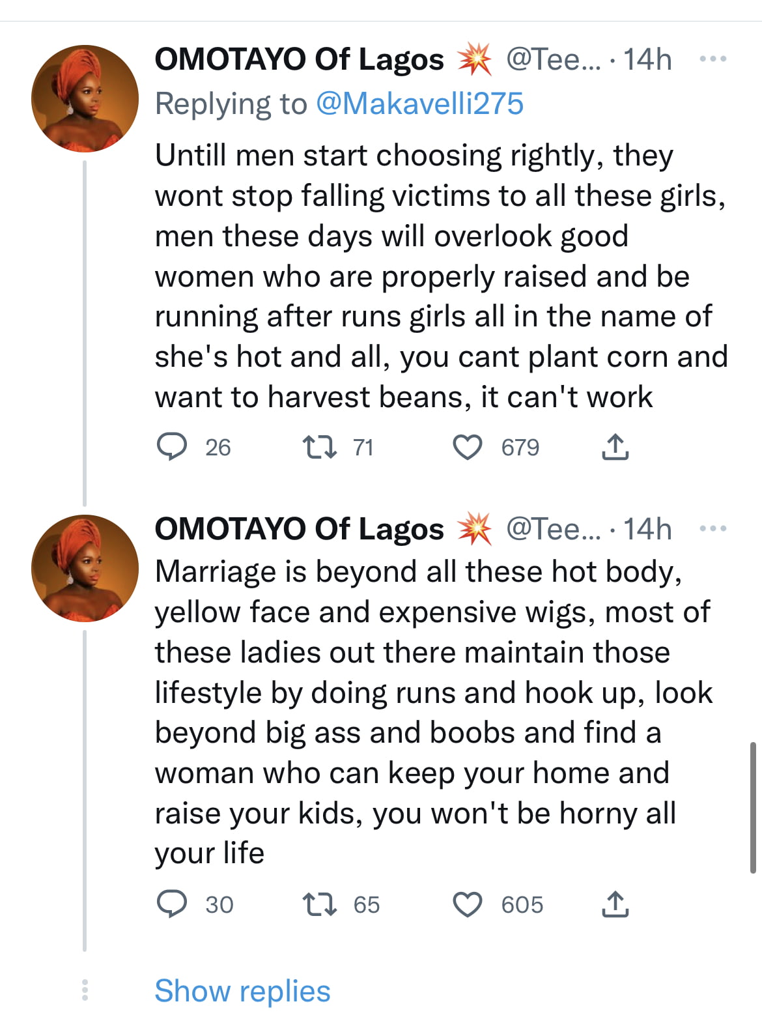Like the first tweet with 679 likes
762x1030 pixels.
click(467, 448)
